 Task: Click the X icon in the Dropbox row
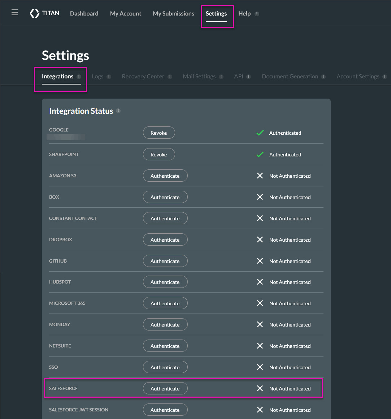point(260,240)
